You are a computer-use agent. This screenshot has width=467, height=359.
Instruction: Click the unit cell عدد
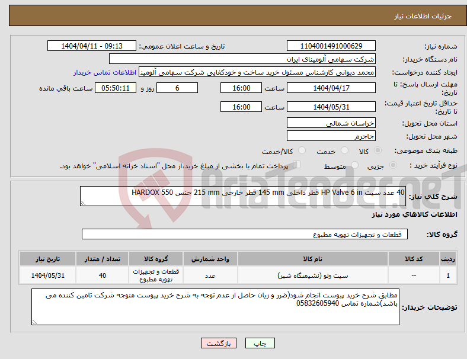(210, 275)
